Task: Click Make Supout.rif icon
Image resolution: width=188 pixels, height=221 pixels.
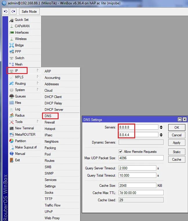Action: tap(12, 147)
